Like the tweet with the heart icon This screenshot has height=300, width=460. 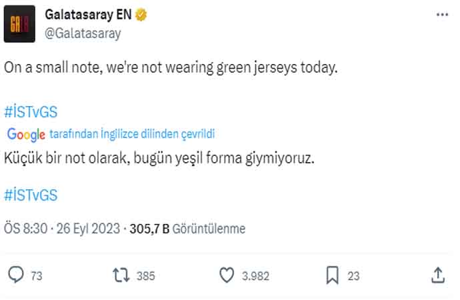(x=227, y=275)
